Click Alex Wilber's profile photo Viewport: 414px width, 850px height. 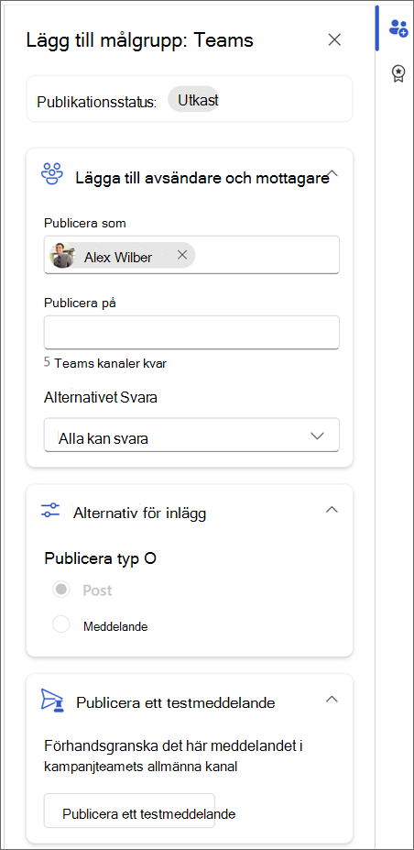tap(61, 255)
